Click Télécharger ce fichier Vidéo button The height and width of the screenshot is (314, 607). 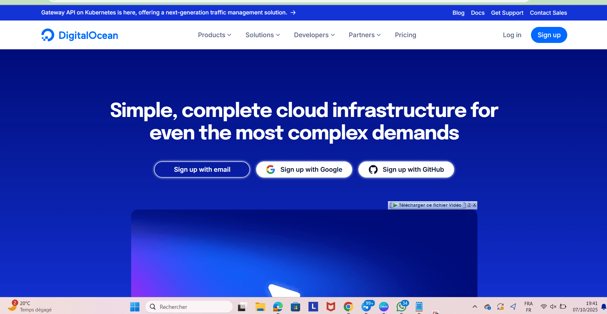pos(427,205)
